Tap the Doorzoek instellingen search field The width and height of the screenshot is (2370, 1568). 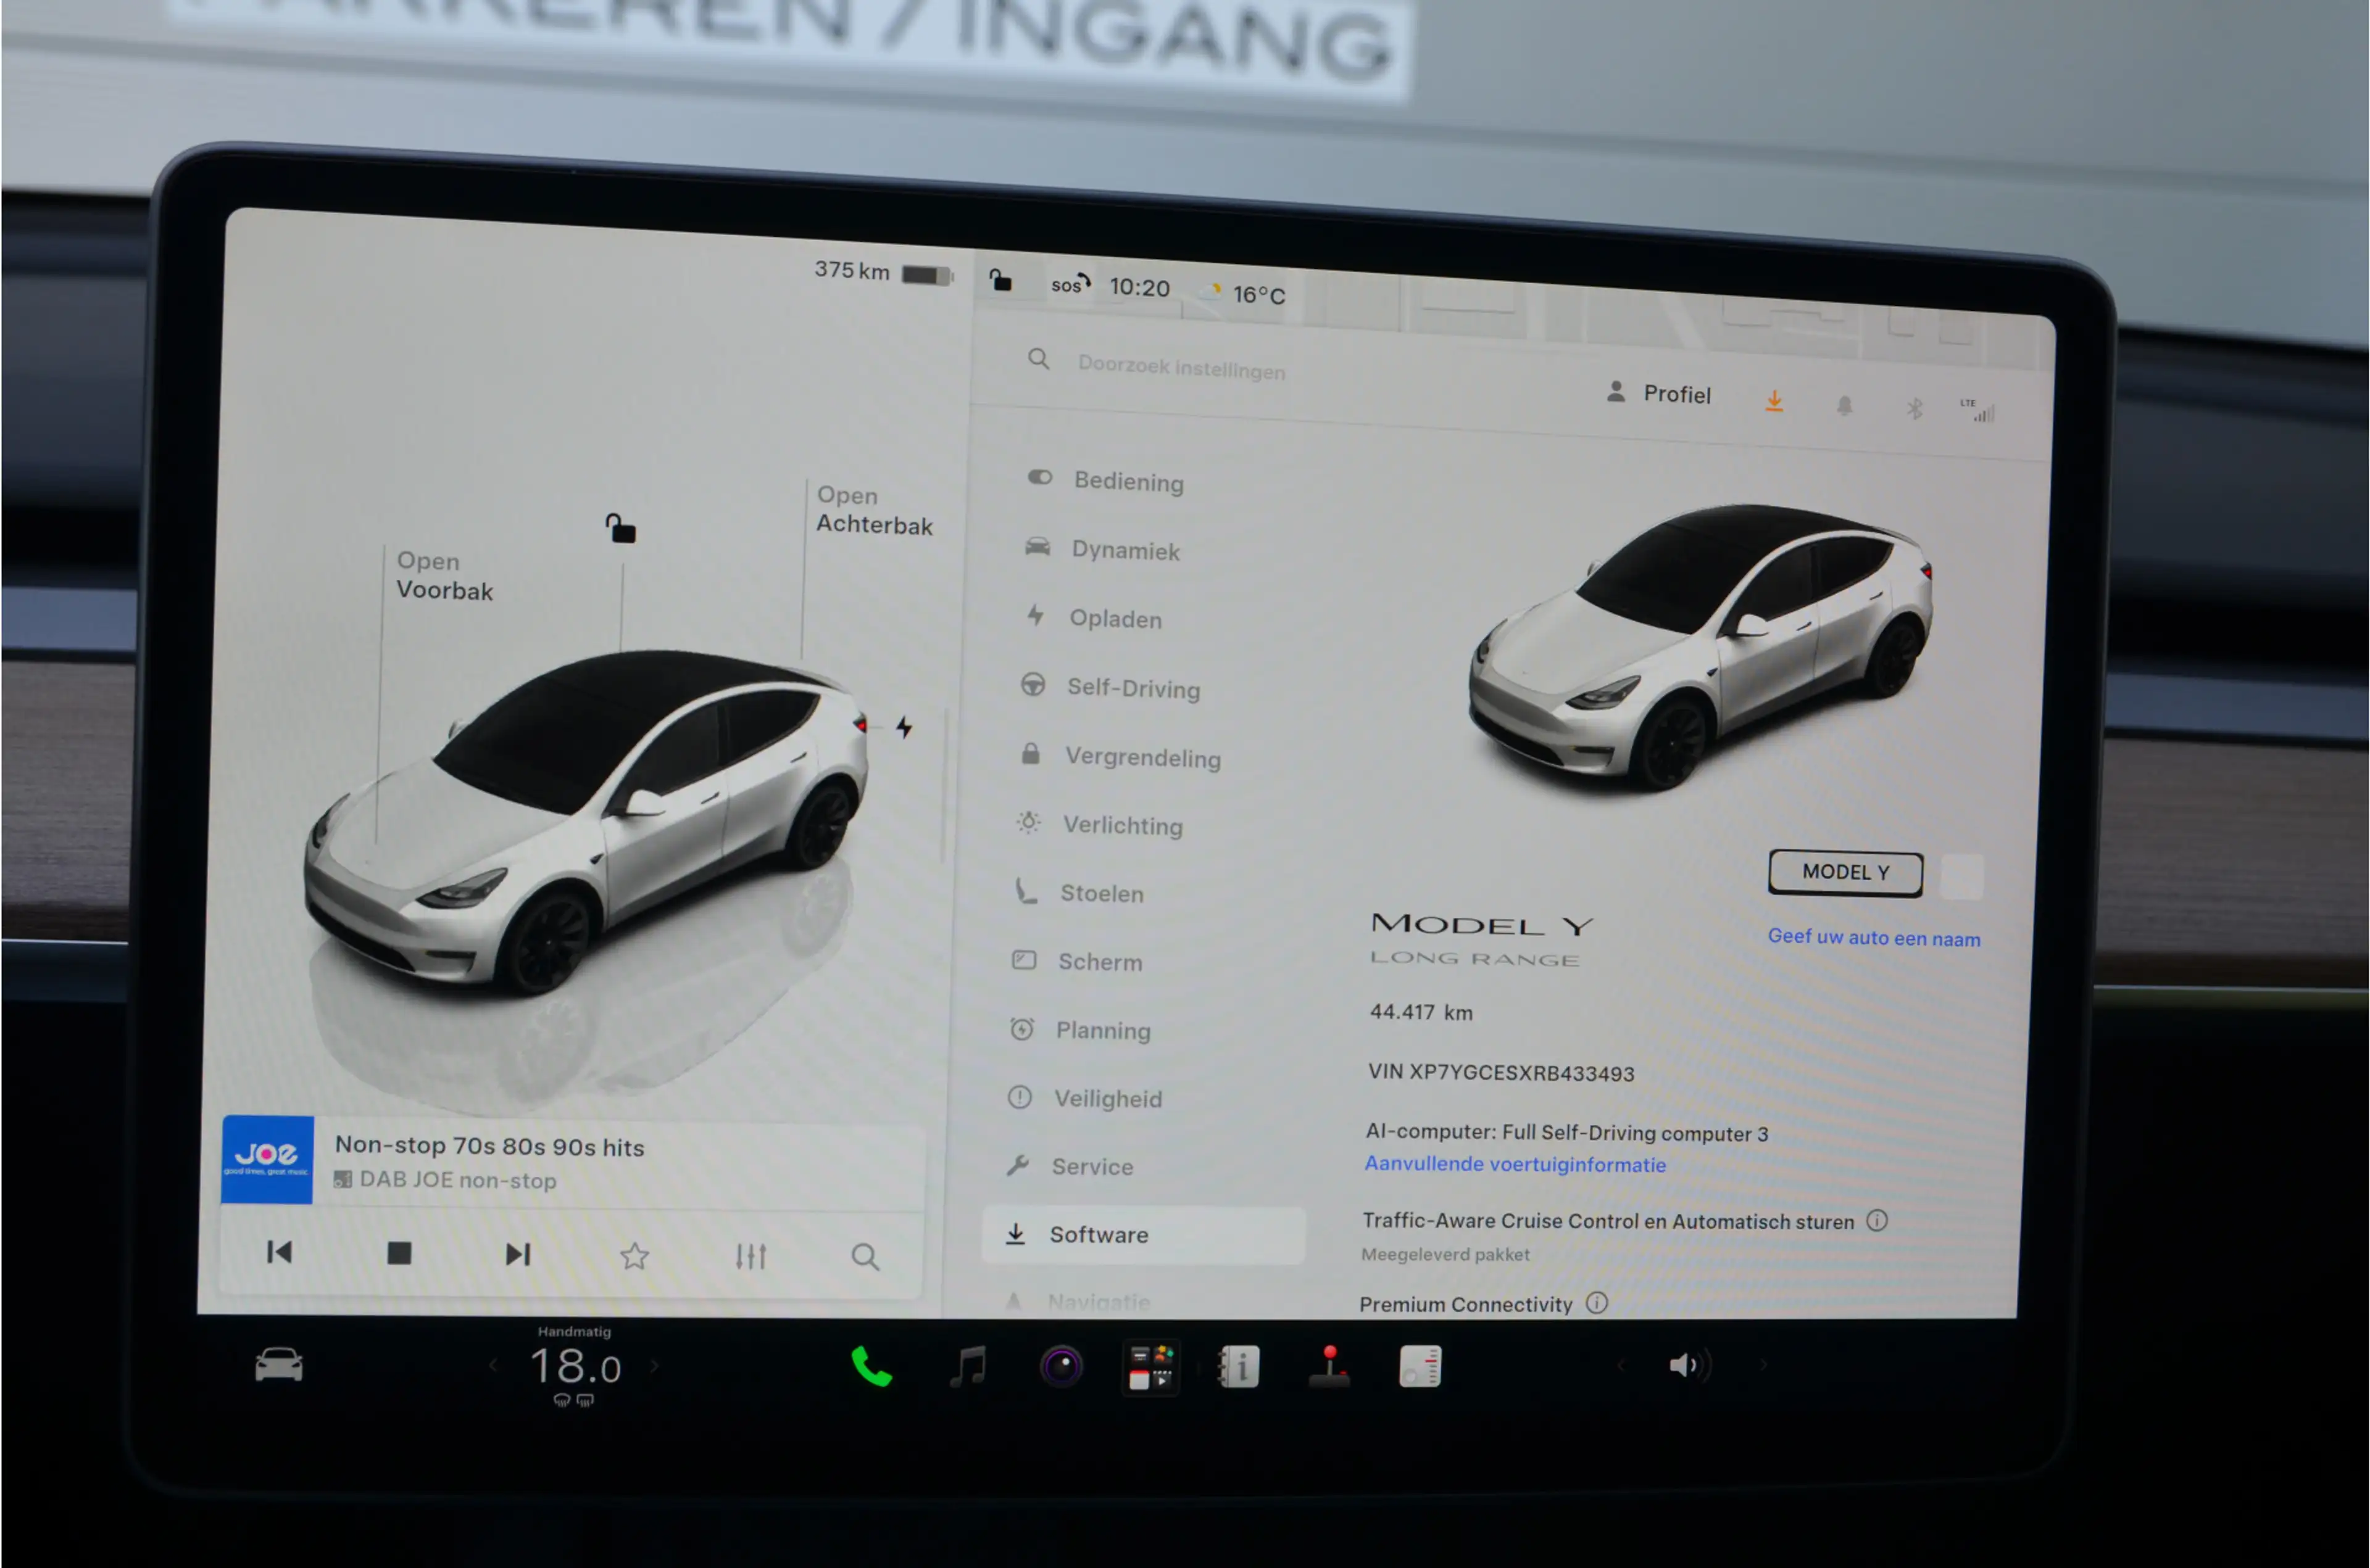(x=1181, y=367)
